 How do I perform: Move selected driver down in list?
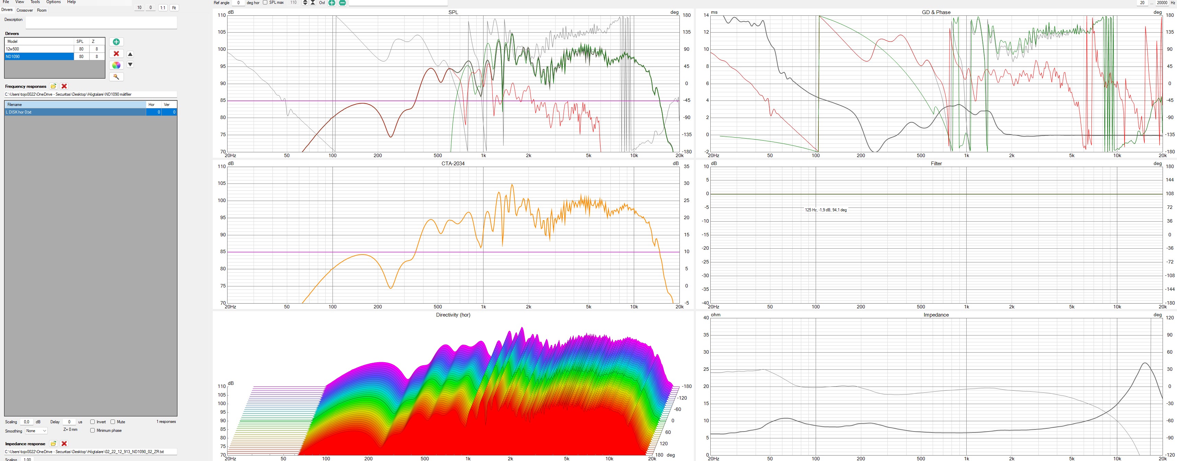[130, 64]
